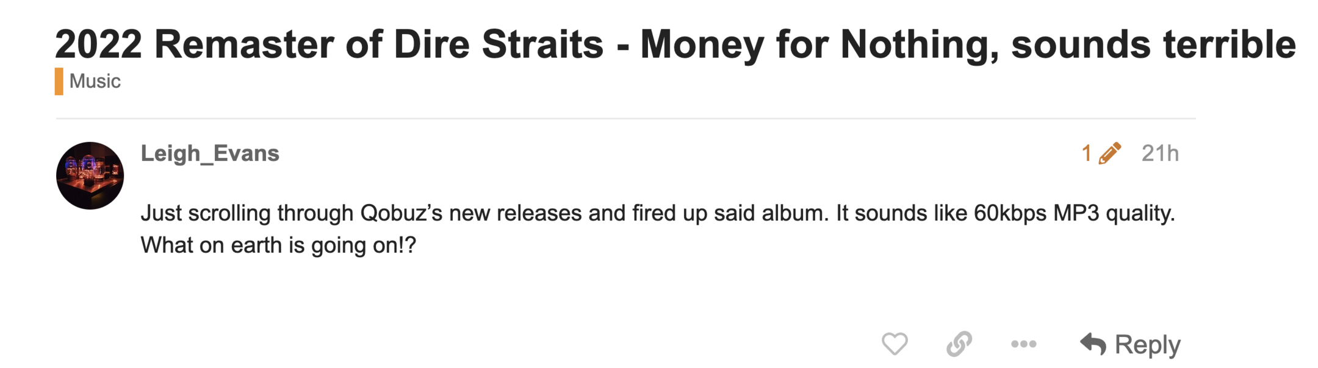1318x368 pixels.
Task: Open edit history via the orange pencil icon
Action: click(x=1109, y=154)
